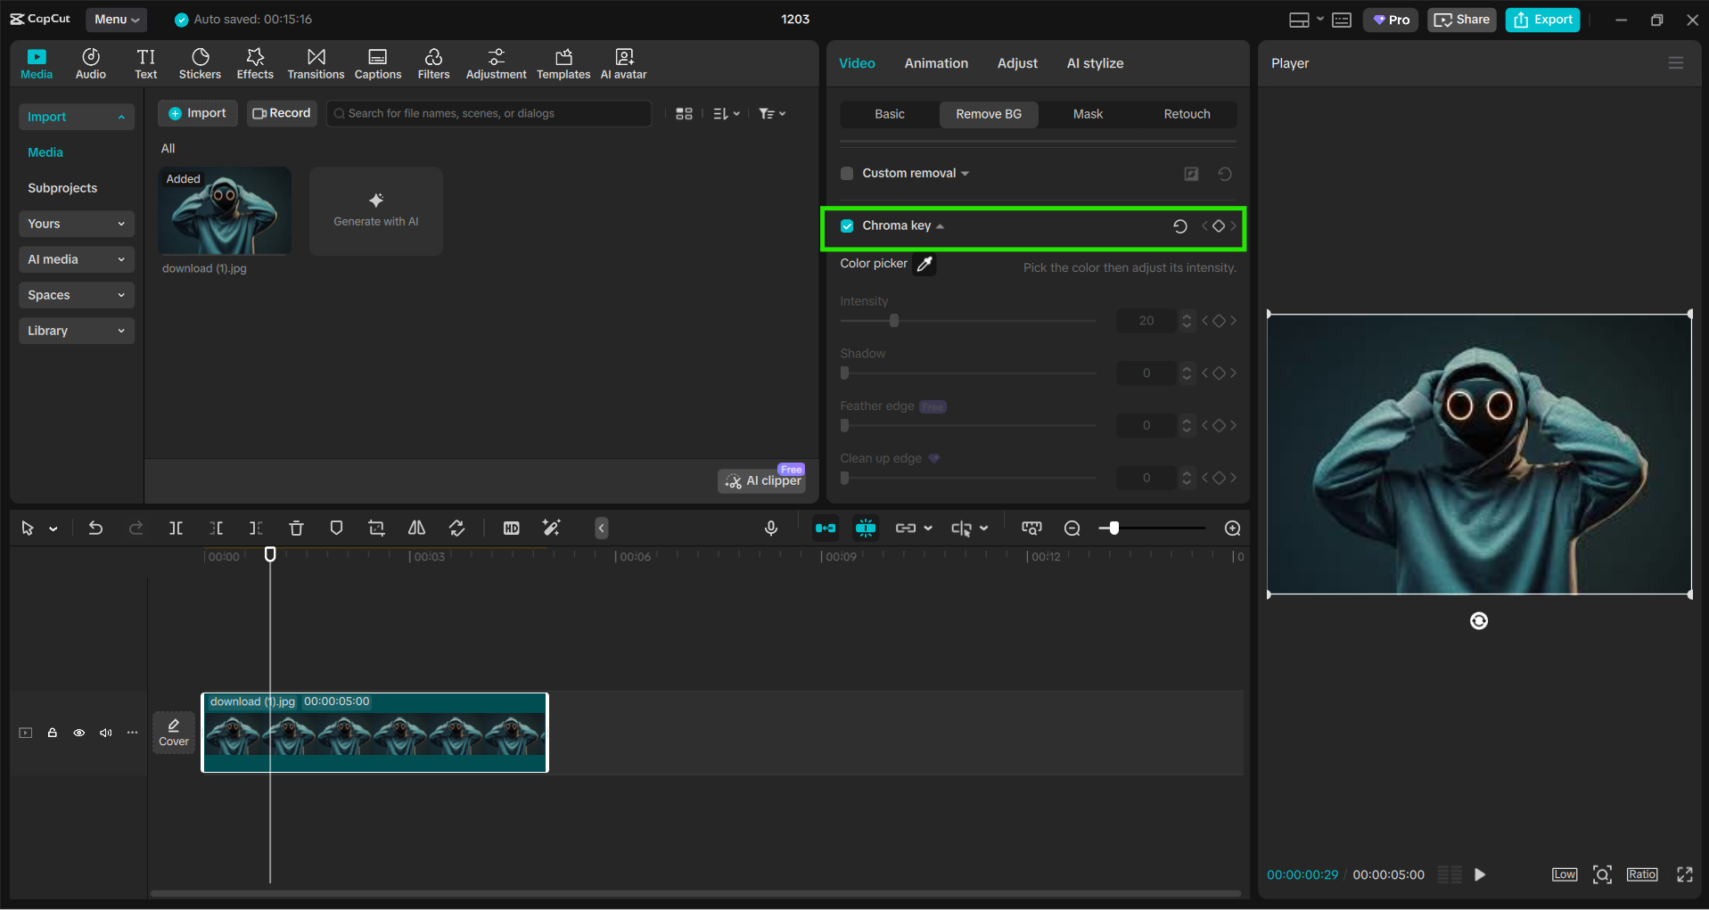Split the clip at the playhead
The image size is (1709, 910).
pyautogui.click(x=176, y=528)
